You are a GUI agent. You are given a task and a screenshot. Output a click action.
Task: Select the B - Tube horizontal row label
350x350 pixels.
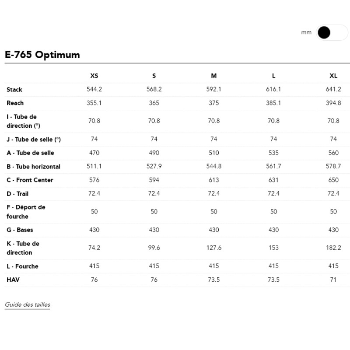pos(33,167)
